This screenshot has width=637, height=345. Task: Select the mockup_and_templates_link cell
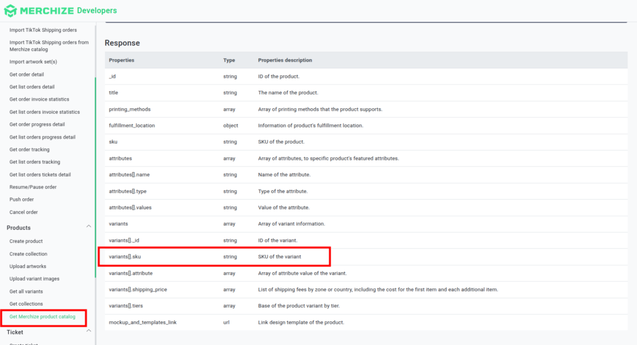[142, 323]
